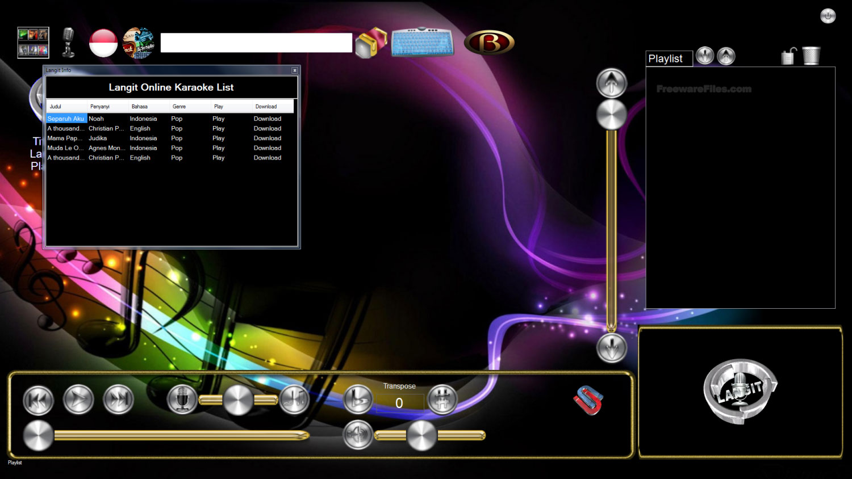Image resolution: width=852 pixels, height=479 pixels.
Task: Click the music note button in player bar
Action: coord(294,400)
